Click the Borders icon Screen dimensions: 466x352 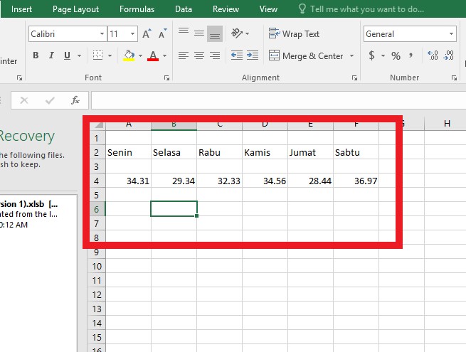tap(97, 55)
